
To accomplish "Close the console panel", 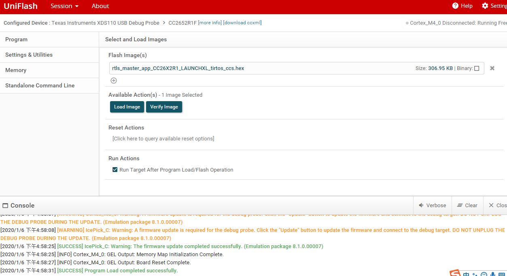I will pyautogui.click(x=497, y=206).
